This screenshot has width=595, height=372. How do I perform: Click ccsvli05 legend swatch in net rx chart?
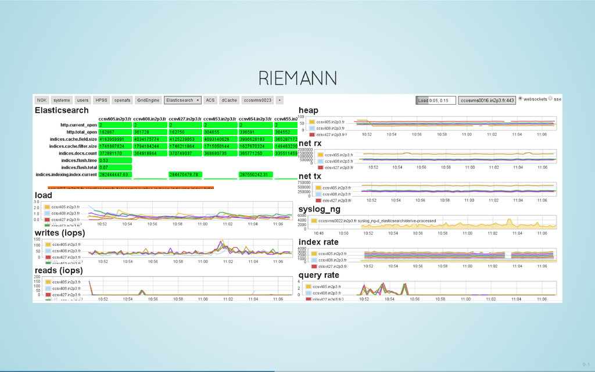320,155
